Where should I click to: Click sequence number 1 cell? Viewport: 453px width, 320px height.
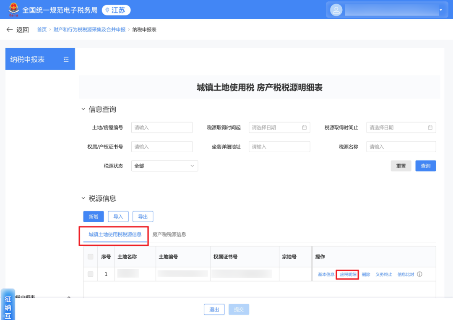106,274
